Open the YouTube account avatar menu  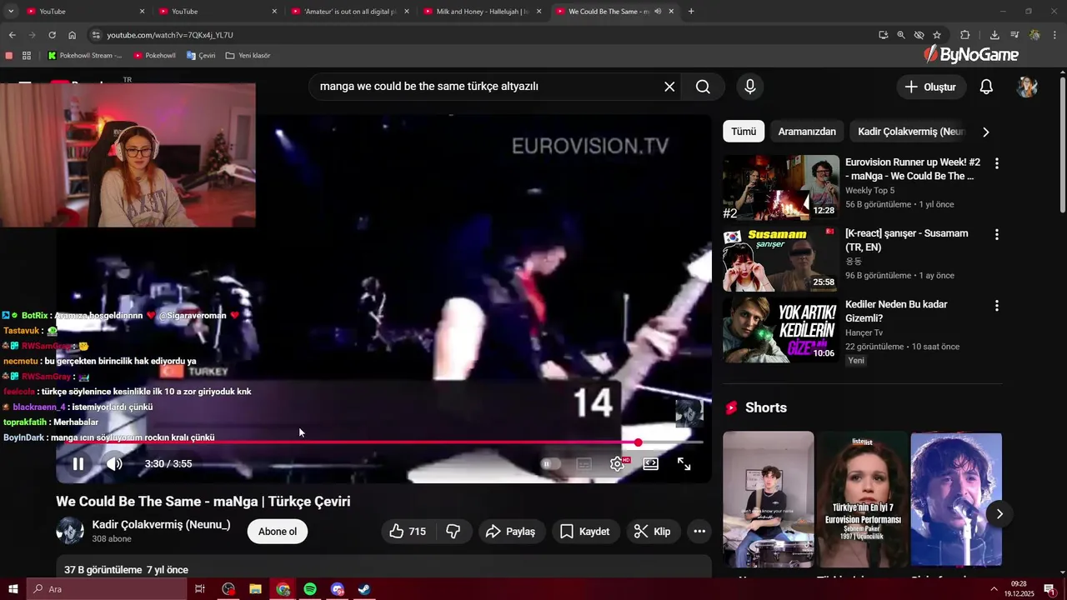click(x=1027, y=87)
